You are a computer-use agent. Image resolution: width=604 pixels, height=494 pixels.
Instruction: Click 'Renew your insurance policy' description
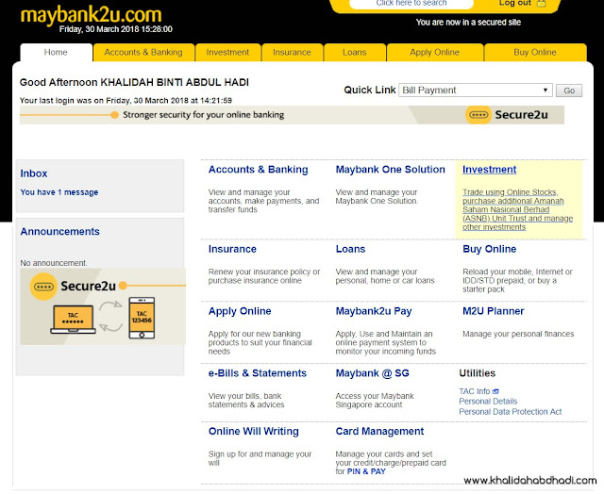pos(264,276)
